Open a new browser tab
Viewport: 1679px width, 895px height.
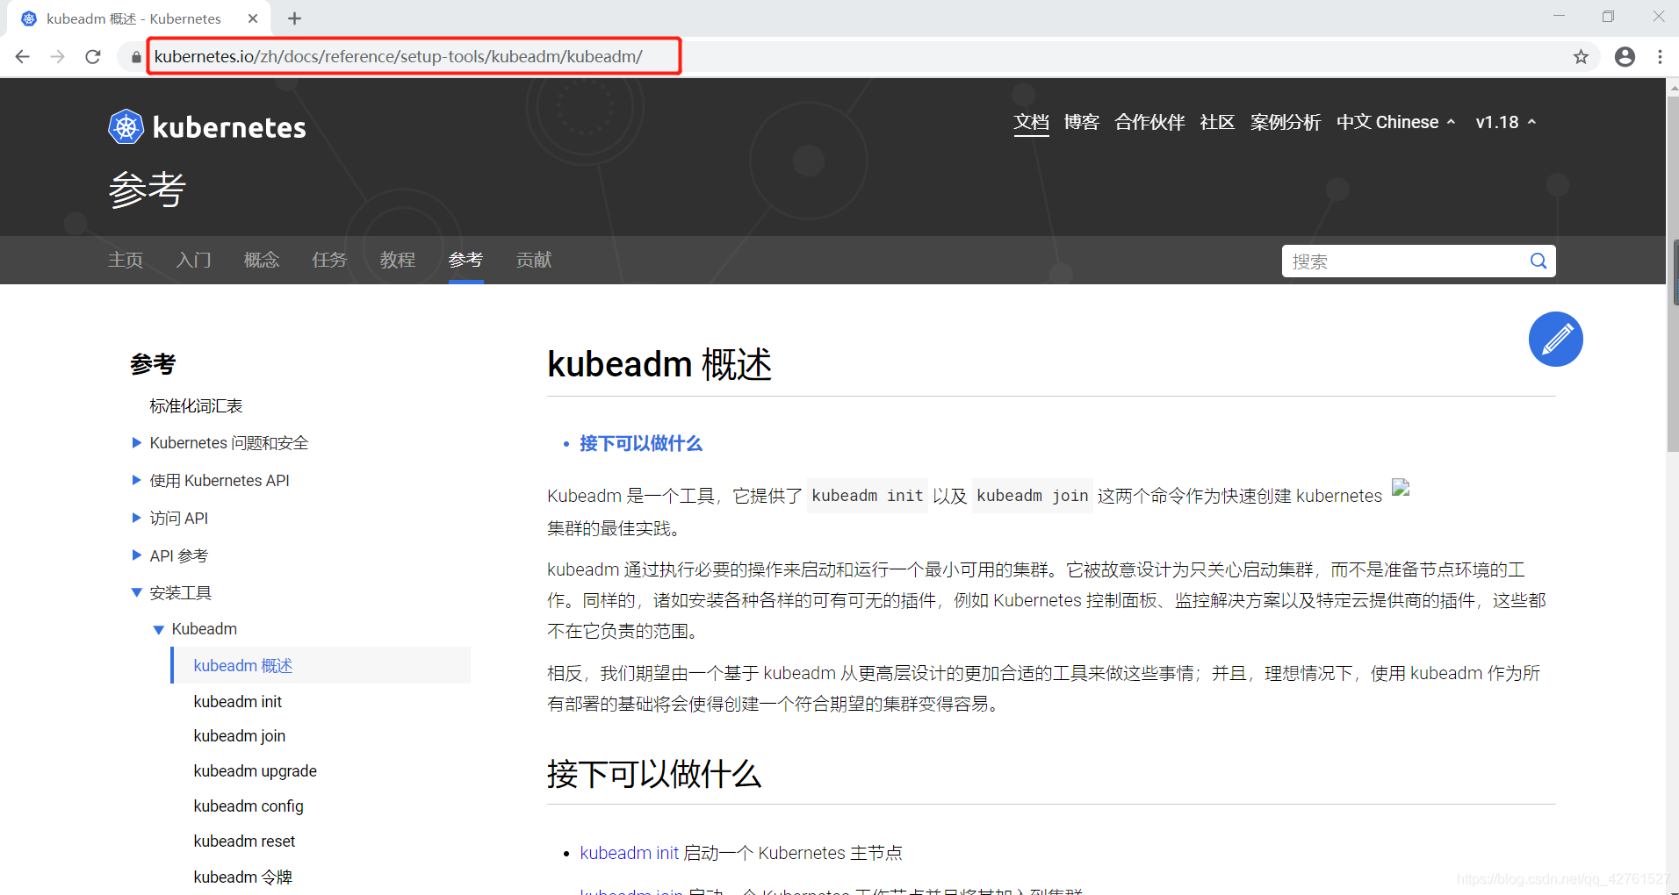pos(295,18)
